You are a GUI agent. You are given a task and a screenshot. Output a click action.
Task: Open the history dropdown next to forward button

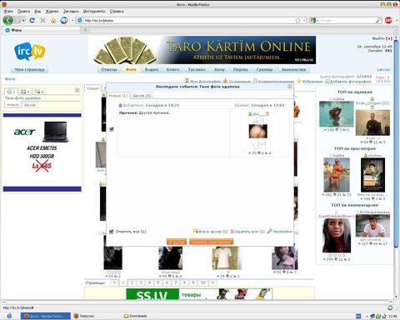(x=23, y=21)
